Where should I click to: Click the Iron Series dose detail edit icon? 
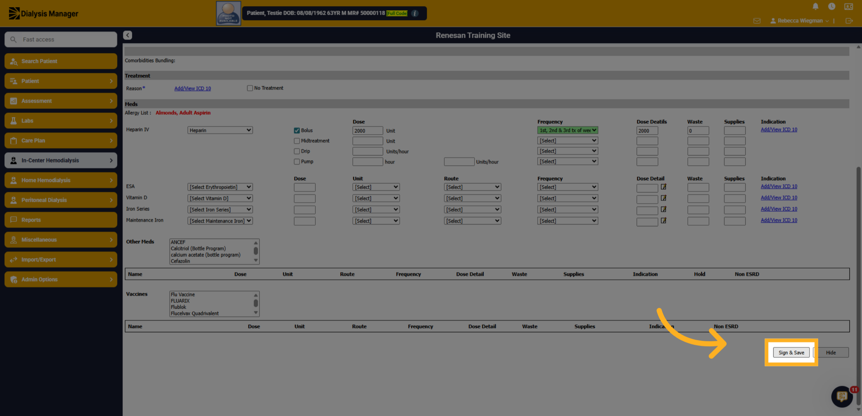[x=663, y=209]
